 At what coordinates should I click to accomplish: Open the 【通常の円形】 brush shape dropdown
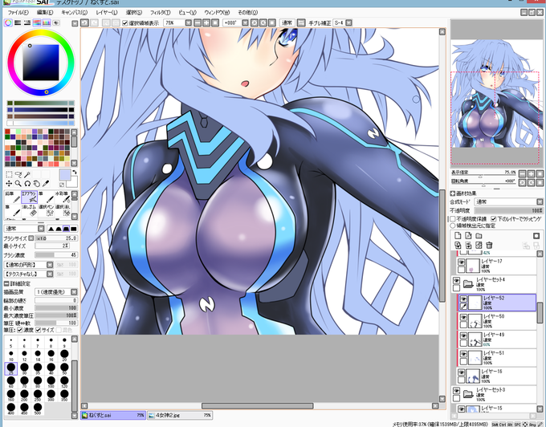(x=50, y=265)
